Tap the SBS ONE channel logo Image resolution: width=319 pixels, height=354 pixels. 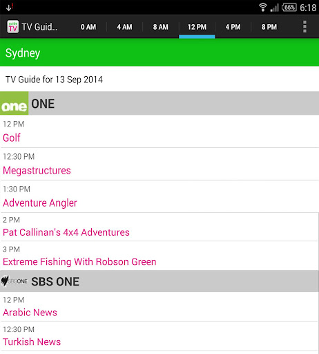coord(14,281)
